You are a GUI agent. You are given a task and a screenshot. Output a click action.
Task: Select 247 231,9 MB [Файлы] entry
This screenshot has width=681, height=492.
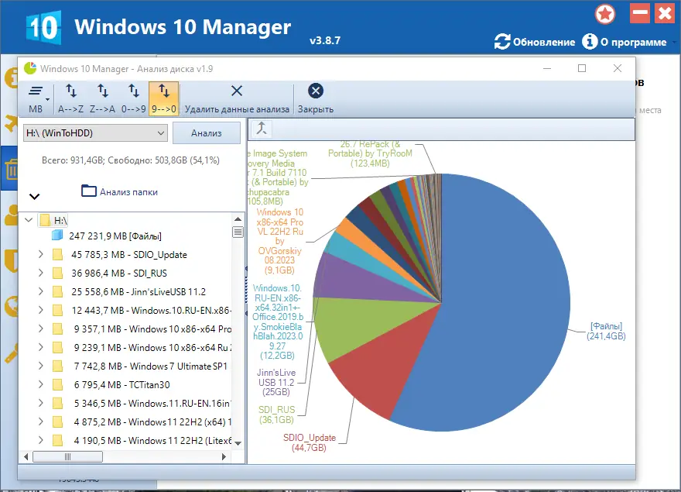pos(115,236)
